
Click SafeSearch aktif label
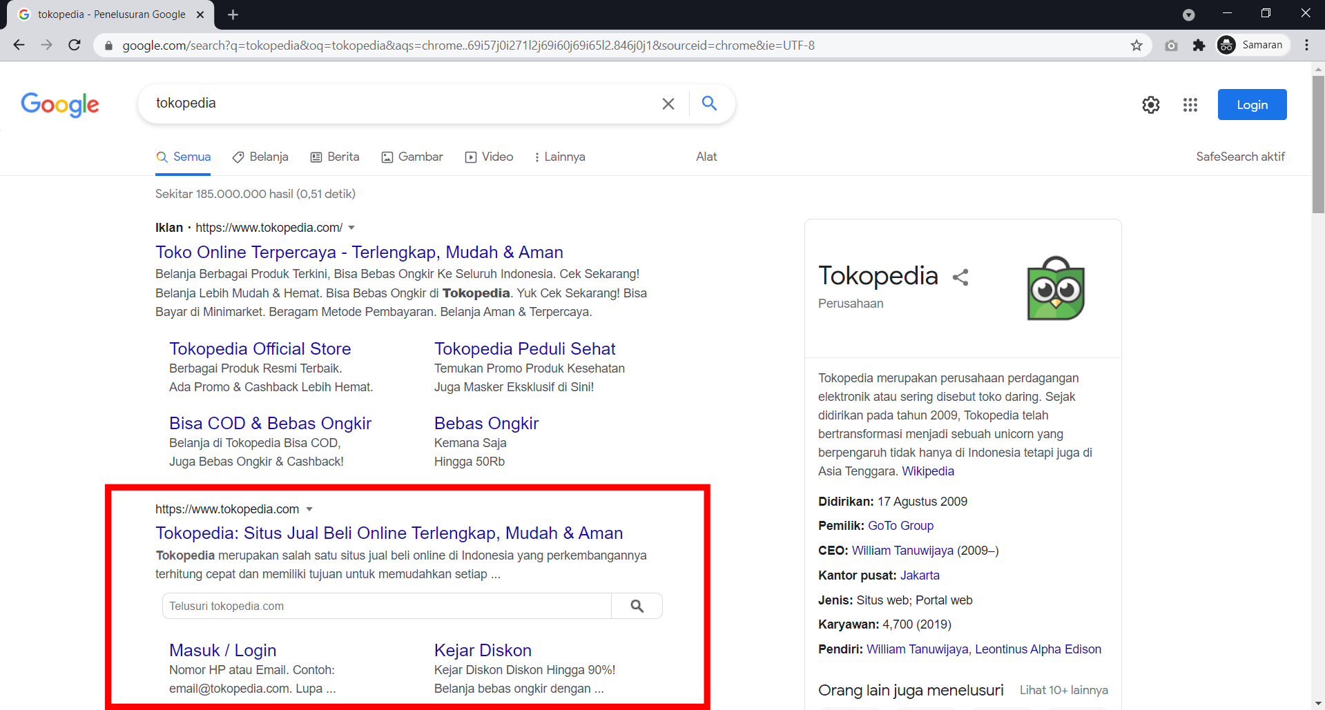pyautogui.click(x=1240, y=157)
